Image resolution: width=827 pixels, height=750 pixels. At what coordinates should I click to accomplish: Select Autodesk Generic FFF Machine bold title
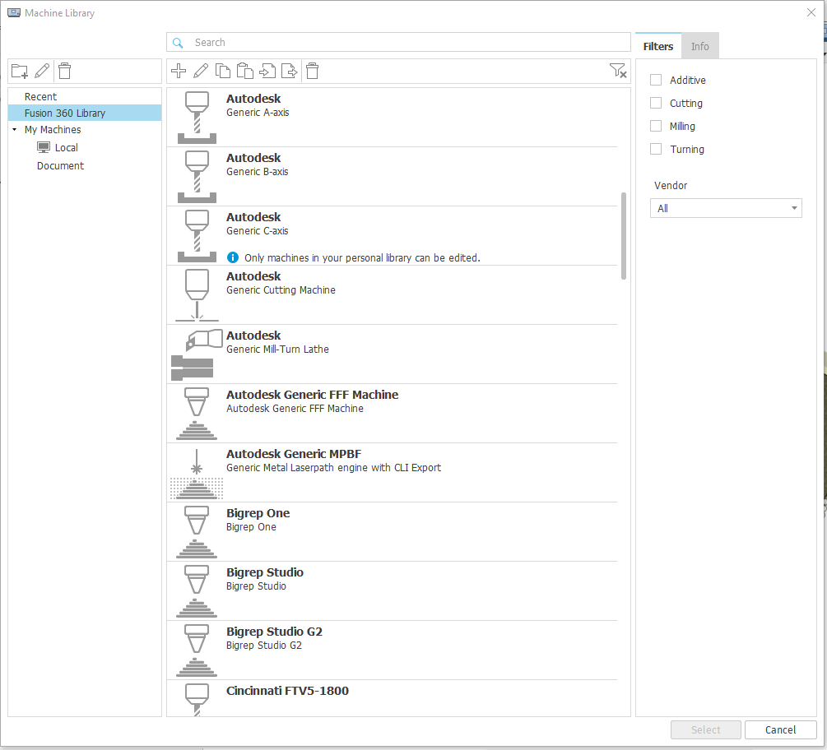(x=312, y=395)
